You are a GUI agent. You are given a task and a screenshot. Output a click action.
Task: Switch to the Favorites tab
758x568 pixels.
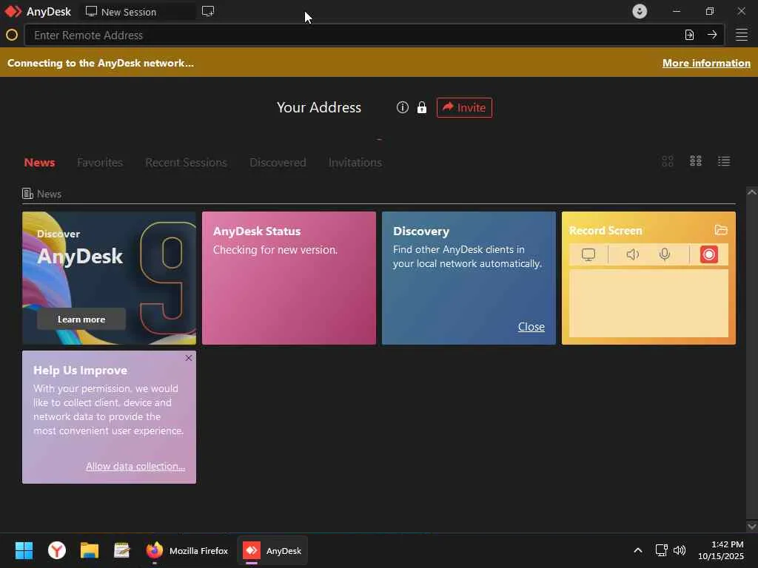click(100, 162)
